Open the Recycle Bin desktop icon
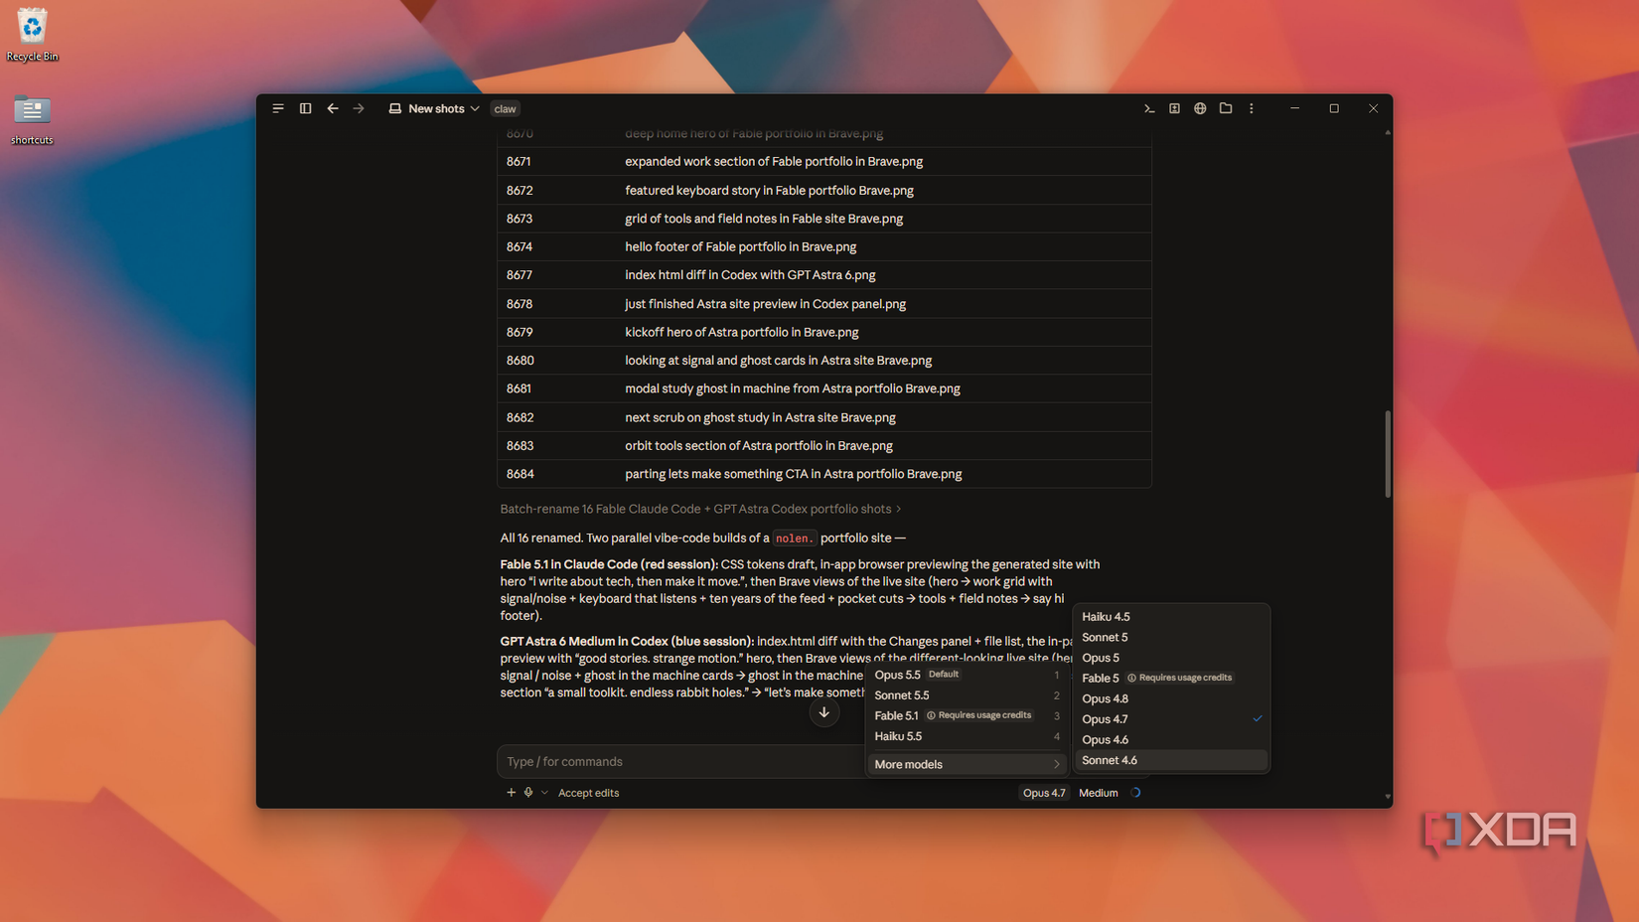The image size is (1639, 922). coord(32,35)
